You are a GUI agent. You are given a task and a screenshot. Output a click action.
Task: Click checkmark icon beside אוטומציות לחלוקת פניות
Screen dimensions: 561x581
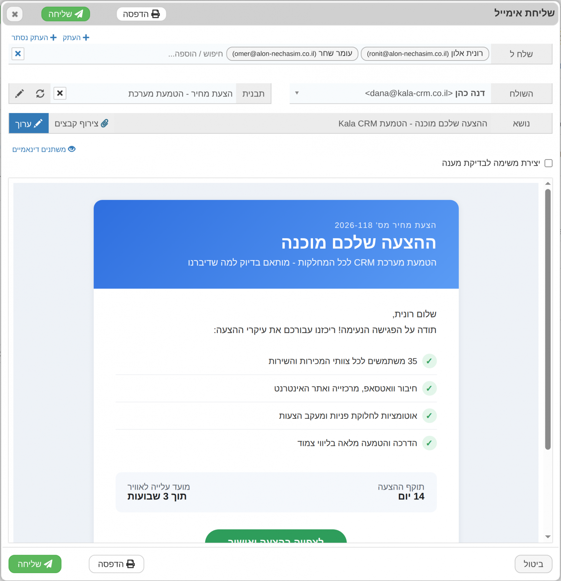(x=429, y=416)
